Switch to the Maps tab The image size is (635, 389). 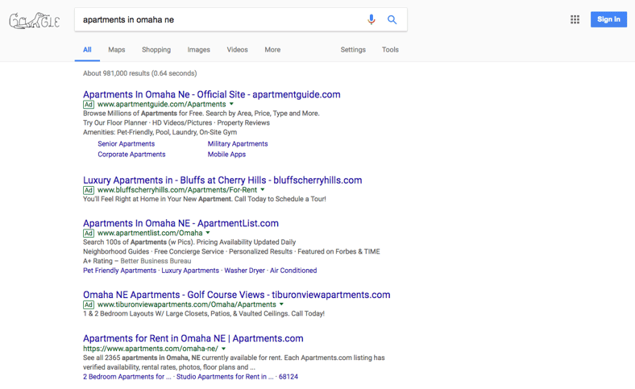117,50
